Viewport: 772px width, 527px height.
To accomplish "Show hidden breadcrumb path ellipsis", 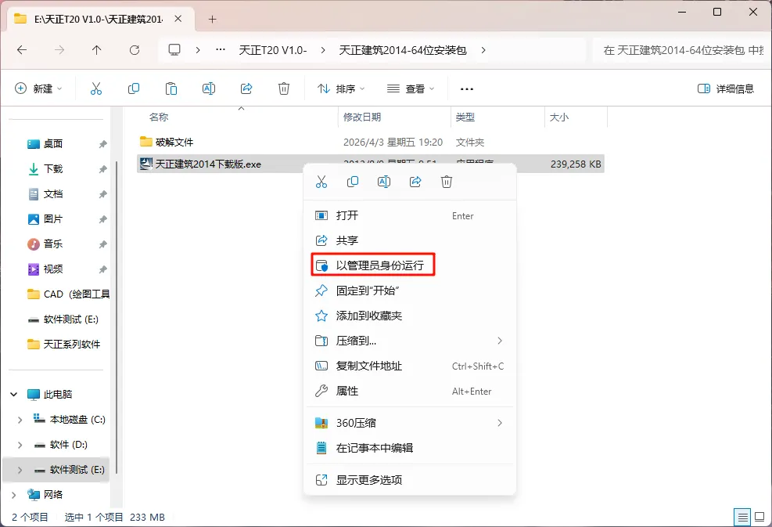I will [221, 50].
